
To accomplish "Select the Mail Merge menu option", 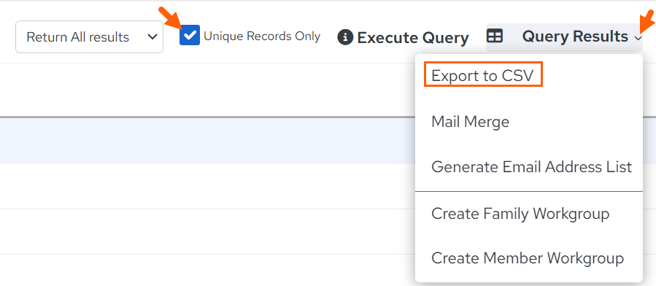I will point(470,122).
